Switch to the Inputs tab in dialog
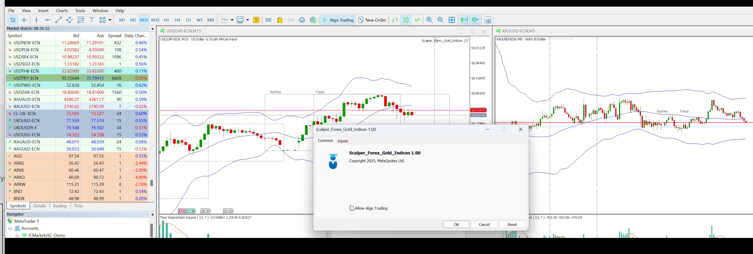753x254 pixels. 343,141
